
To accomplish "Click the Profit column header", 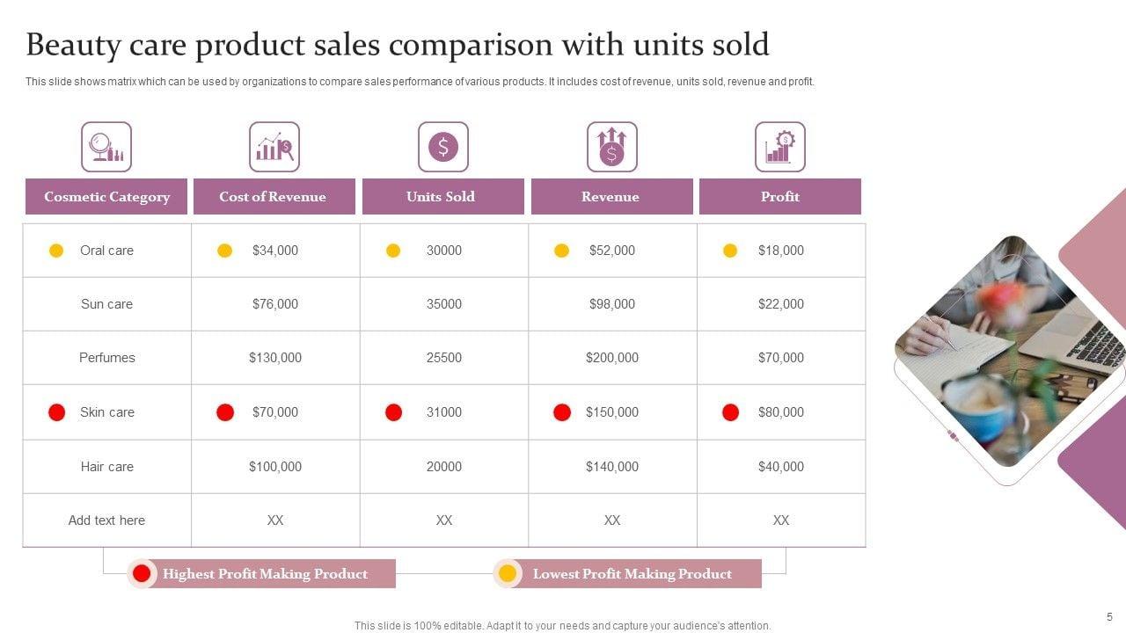I will pos(780,197).
